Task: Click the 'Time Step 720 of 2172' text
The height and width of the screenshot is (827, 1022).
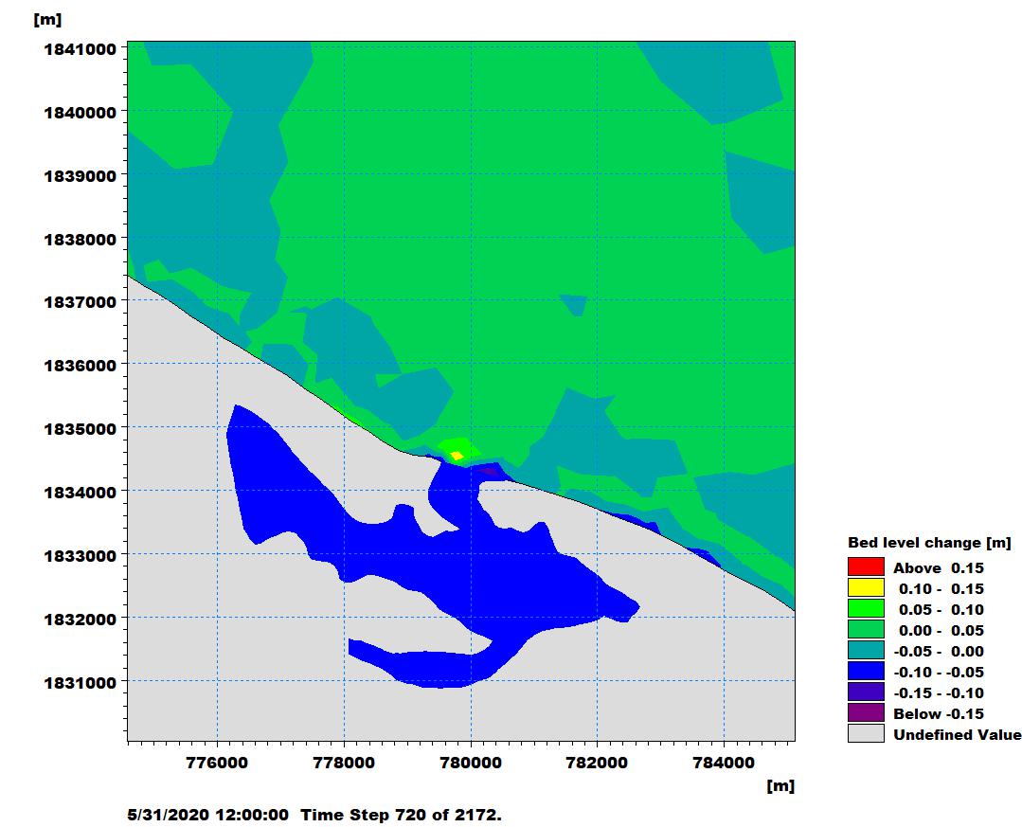Action: (401, 815)
